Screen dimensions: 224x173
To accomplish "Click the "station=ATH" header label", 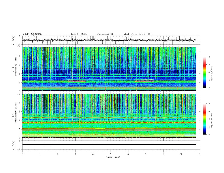I will [105, 34].
